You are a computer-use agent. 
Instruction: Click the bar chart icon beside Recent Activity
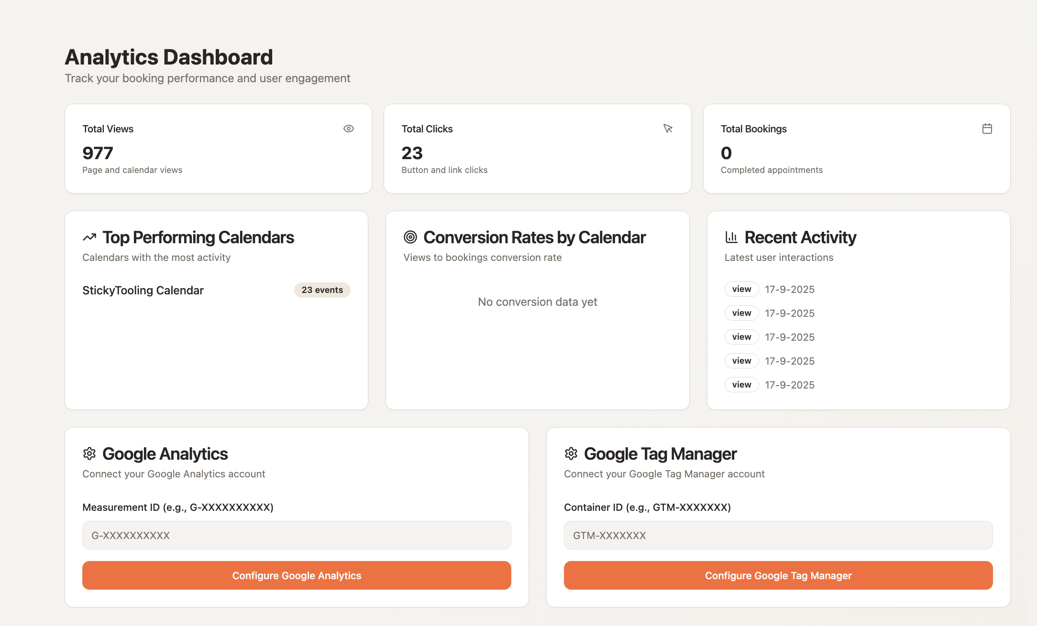(x=731, y=237)
